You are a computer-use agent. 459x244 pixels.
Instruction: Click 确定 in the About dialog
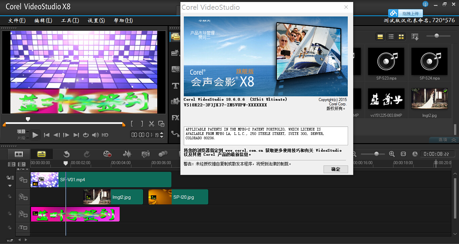click(336, 169)
